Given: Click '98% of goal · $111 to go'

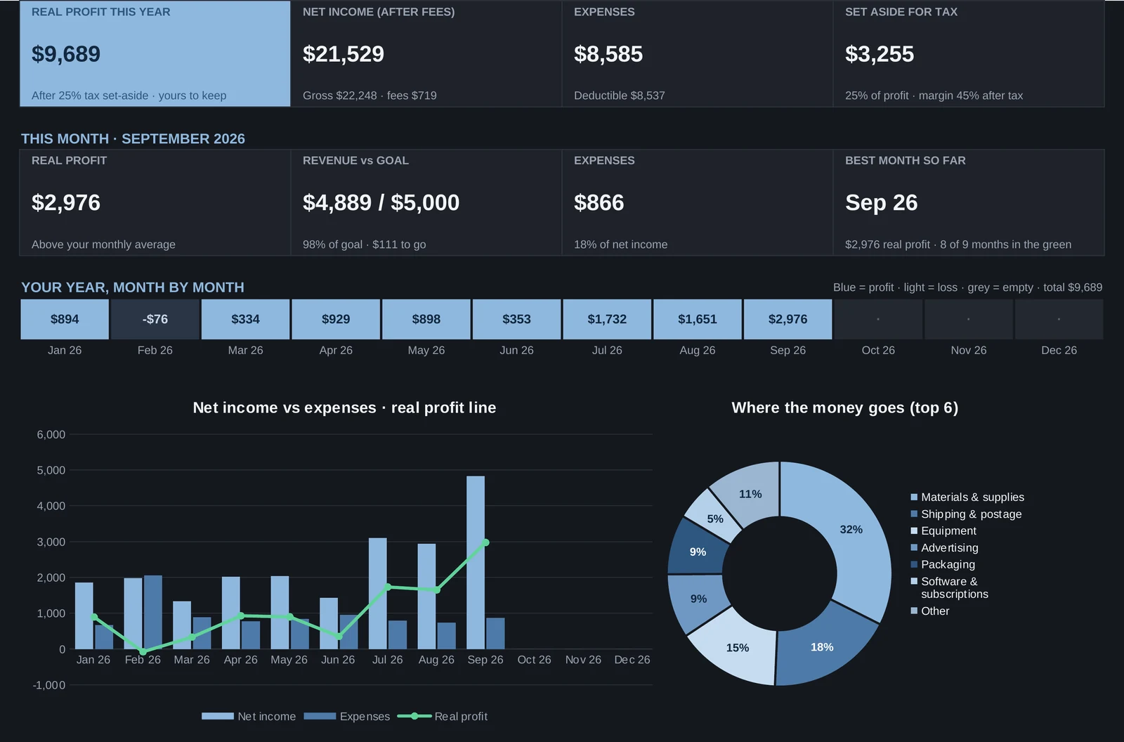Looking at the screenshot, I should pyautogui.click(x=365, y=245).
